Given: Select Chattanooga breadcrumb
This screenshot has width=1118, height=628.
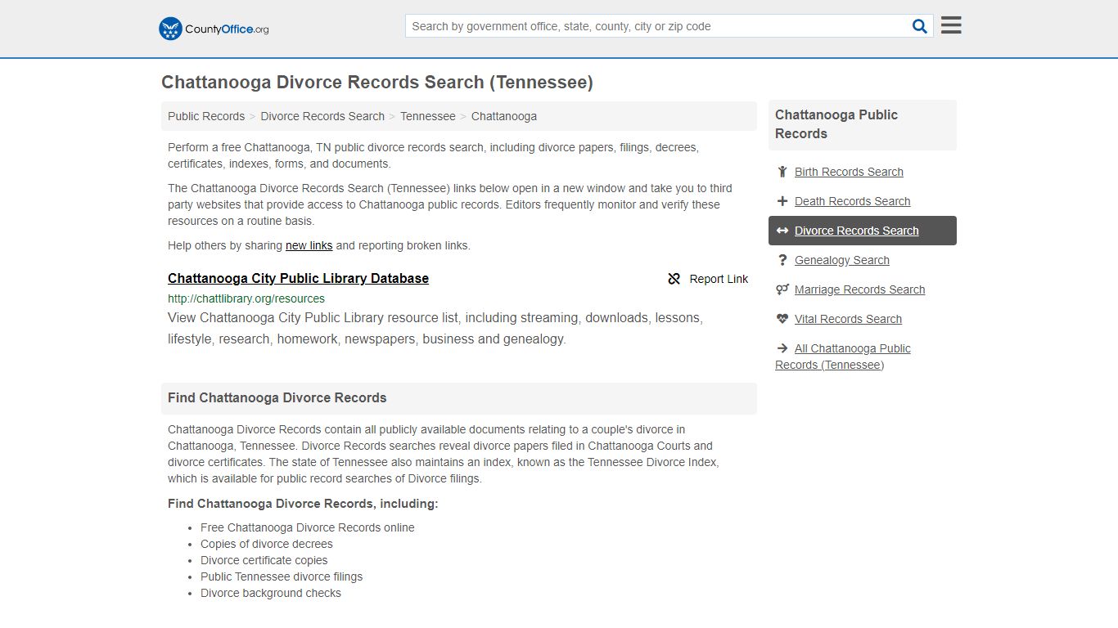Looking at the screenshot, I should 504,116.
